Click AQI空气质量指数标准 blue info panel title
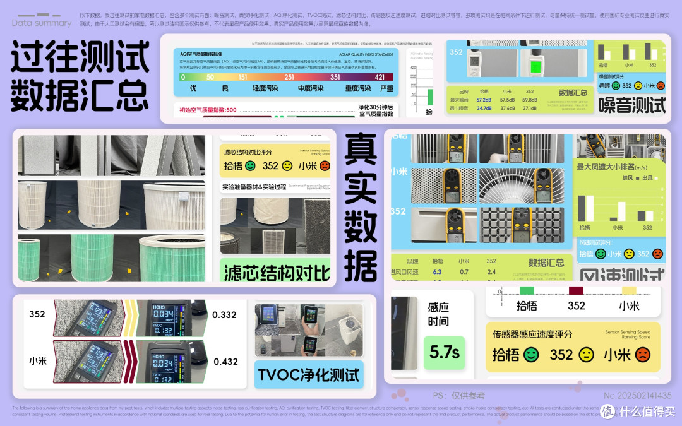682x426 pixels. pos(201,54)
